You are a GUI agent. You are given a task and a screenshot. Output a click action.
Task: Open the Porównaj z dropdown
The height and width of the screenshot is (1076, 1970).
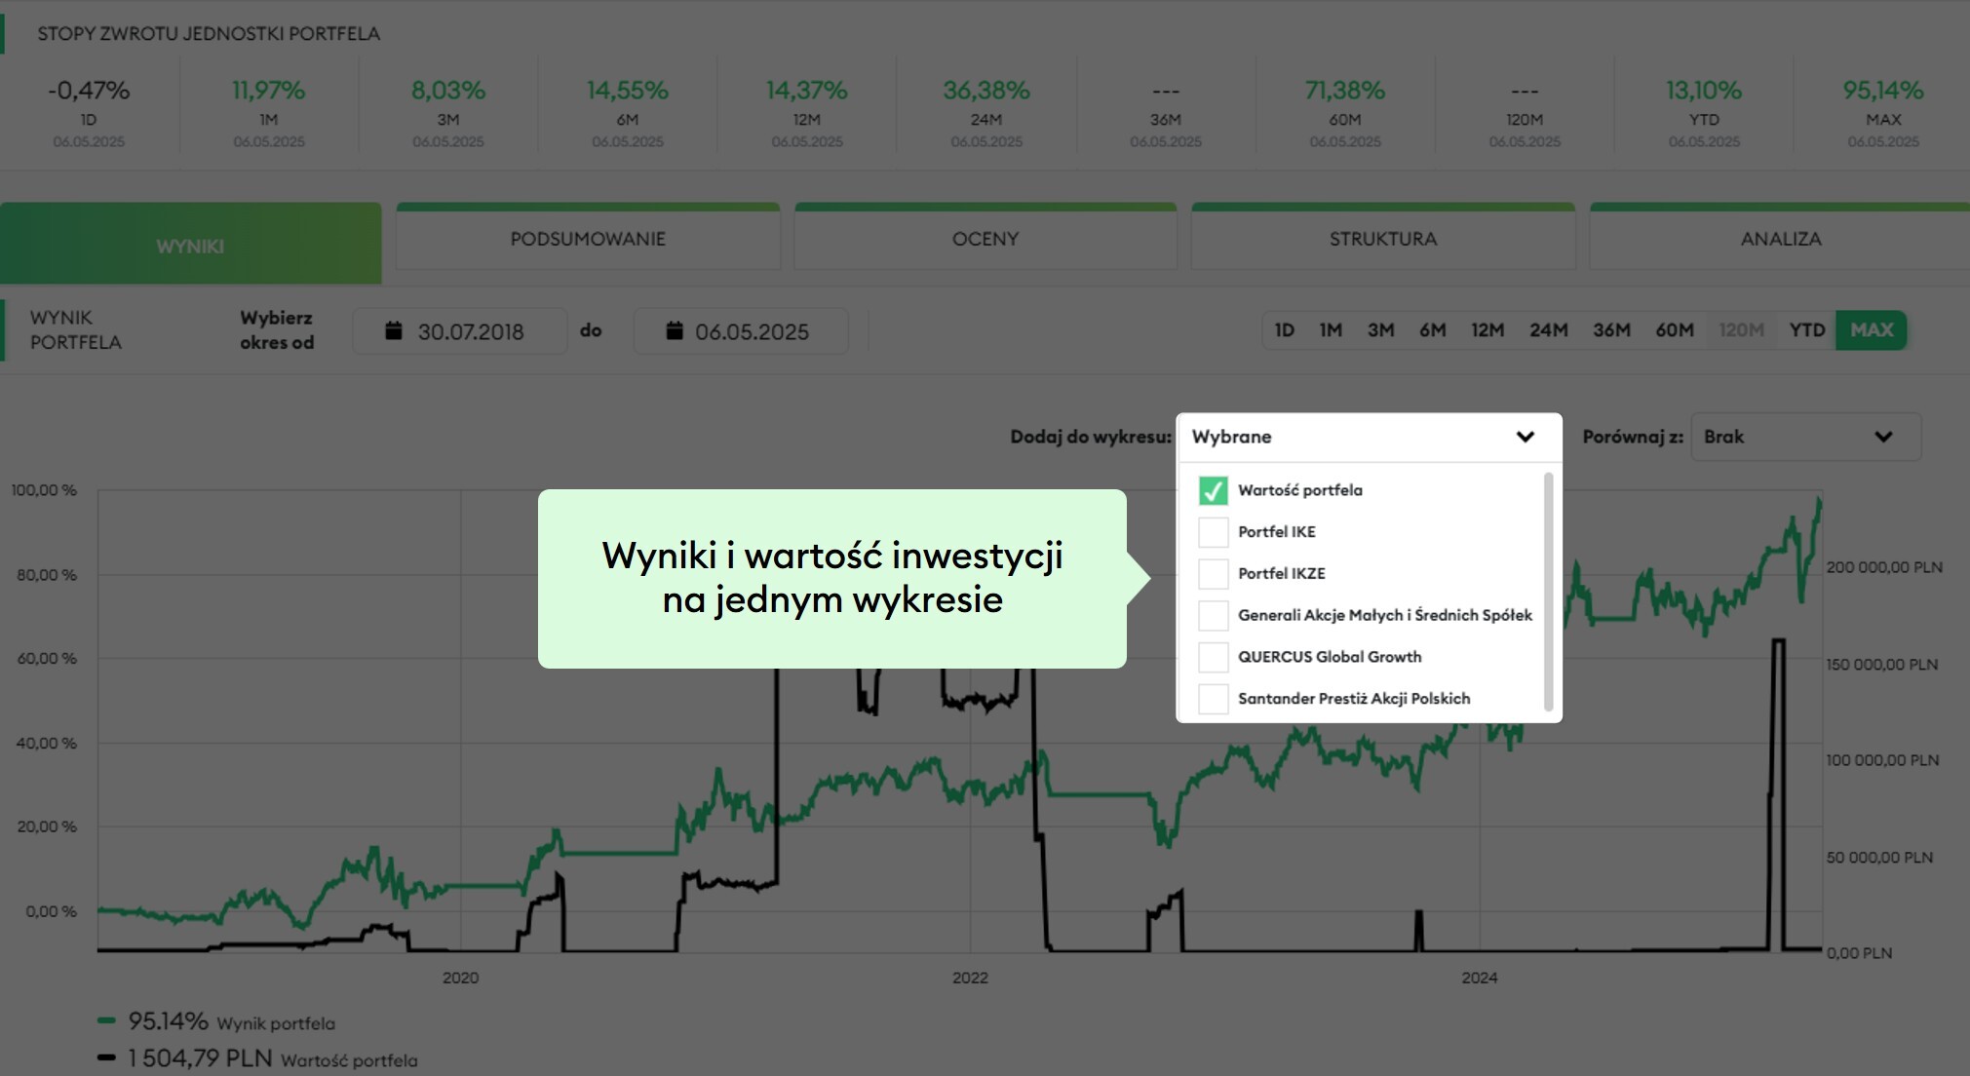(1804, 437)
